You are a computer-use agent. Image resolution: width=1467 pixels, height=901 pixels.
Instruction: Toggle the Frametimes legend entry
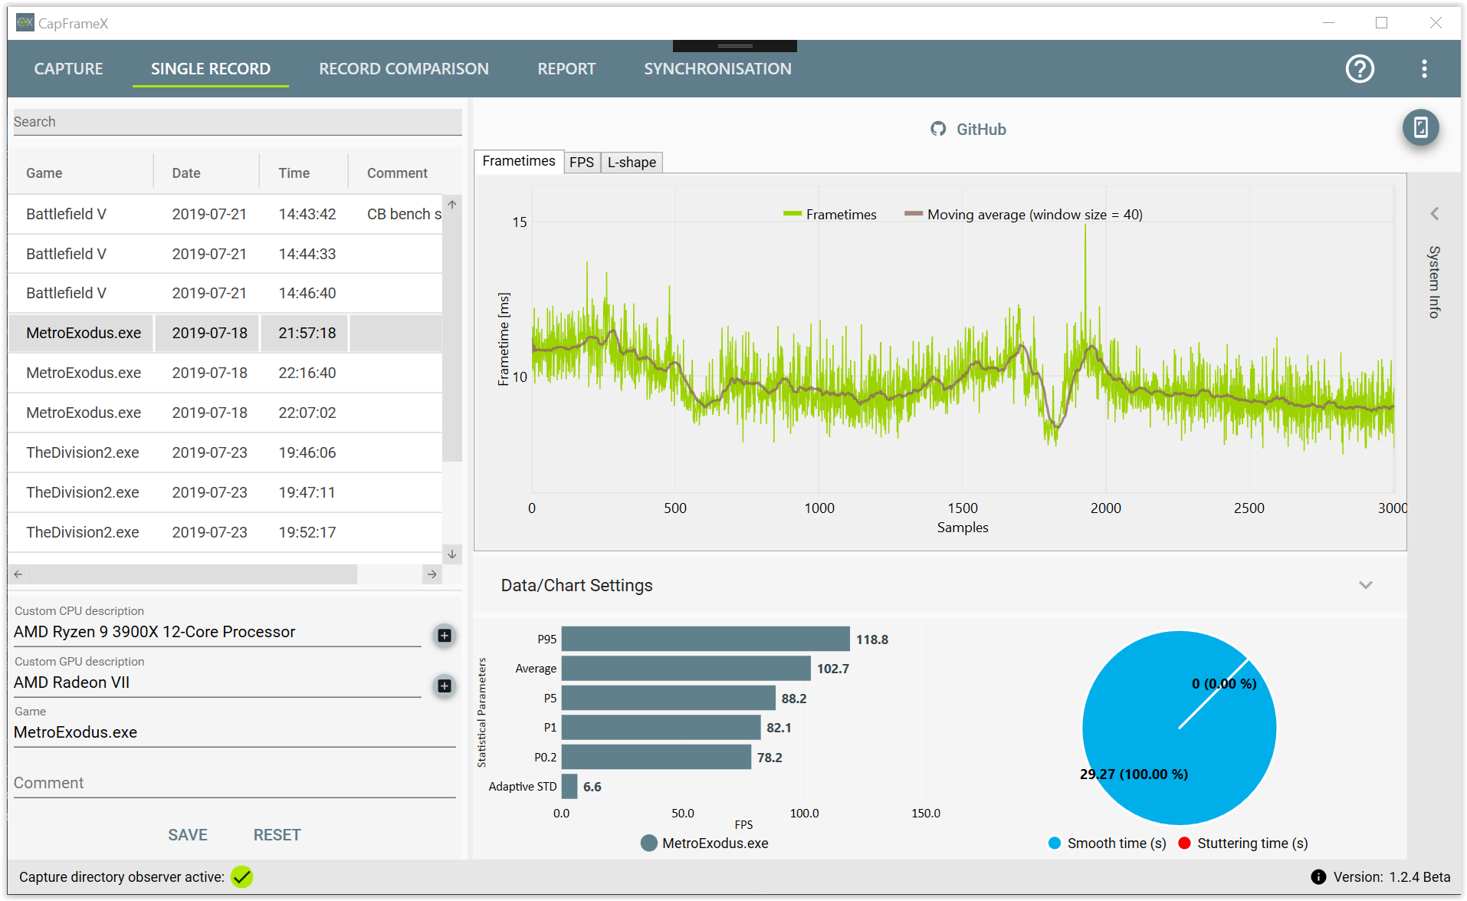(829, 215)
